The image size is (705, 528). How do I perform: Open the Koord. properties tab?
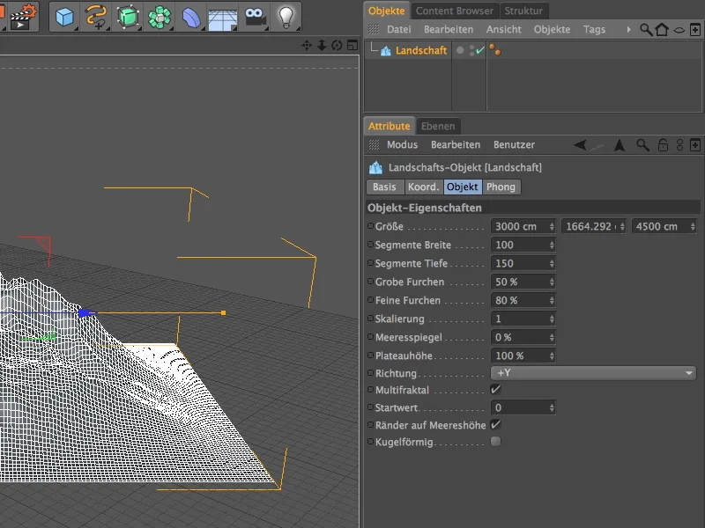(423, 187)
